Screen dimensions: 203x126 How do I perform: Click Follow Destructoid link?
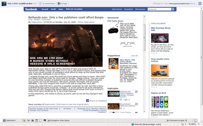[x=86, y=22]
